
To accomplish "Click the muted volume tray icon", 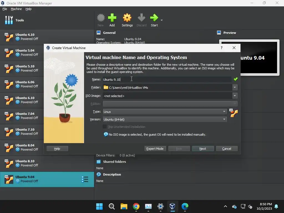I will coord(250,206).
